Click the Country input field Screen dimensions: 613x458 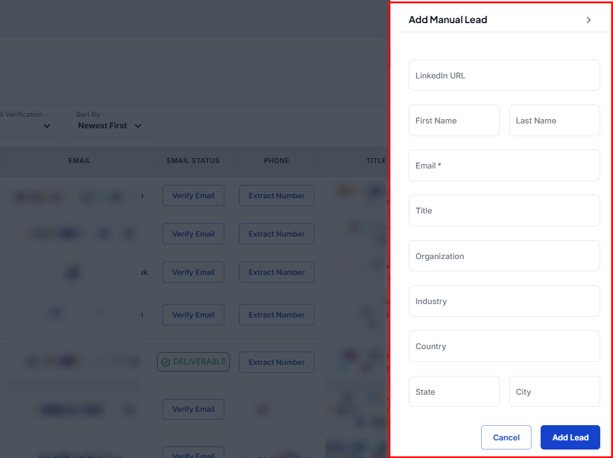(504, 346)
